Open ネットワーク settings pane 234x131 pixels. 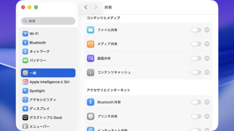(48, 52)
